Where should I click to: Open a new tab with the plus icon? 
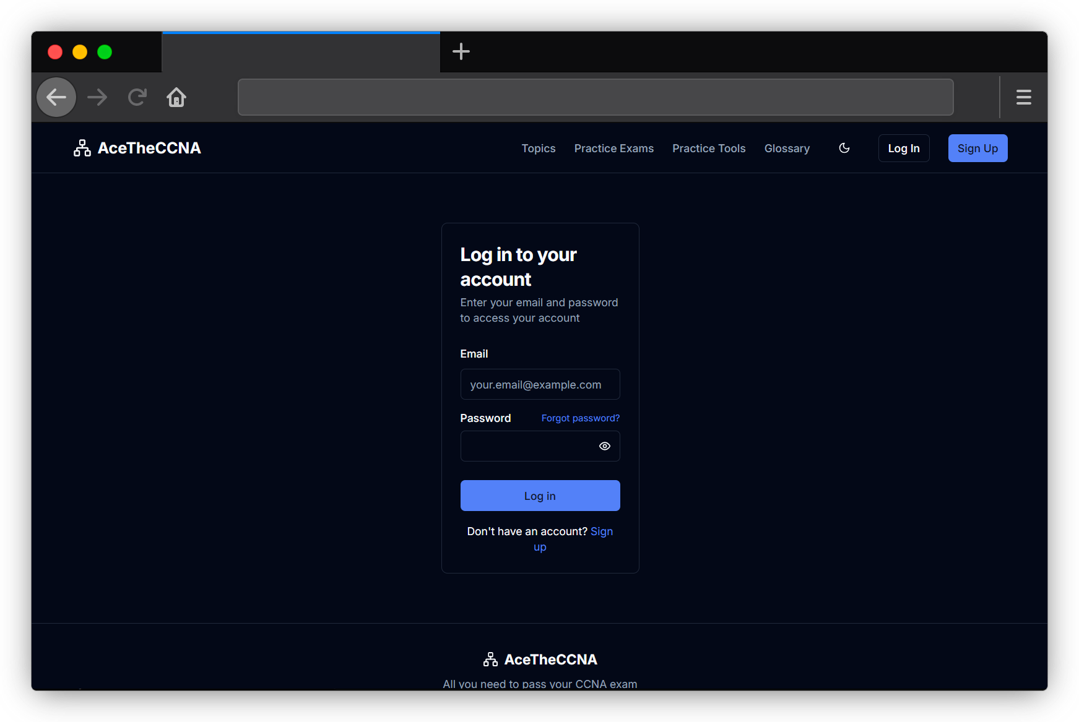[x=461, y=51]
